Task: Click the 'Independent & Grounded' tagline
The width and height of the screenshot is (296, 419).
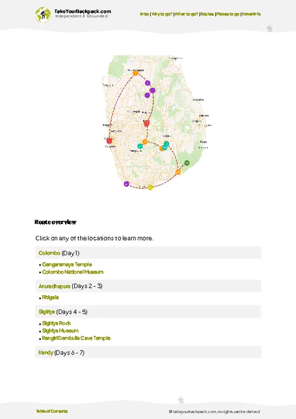Action: 81,16
